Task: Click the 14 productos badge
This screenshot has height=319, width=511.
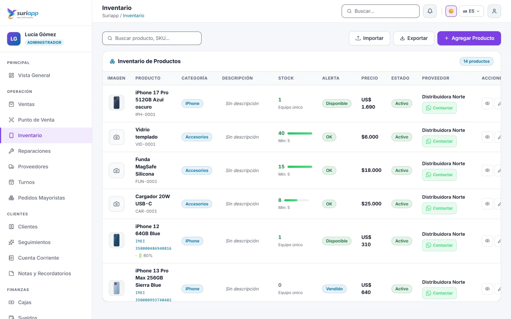Action: [476, 61]
